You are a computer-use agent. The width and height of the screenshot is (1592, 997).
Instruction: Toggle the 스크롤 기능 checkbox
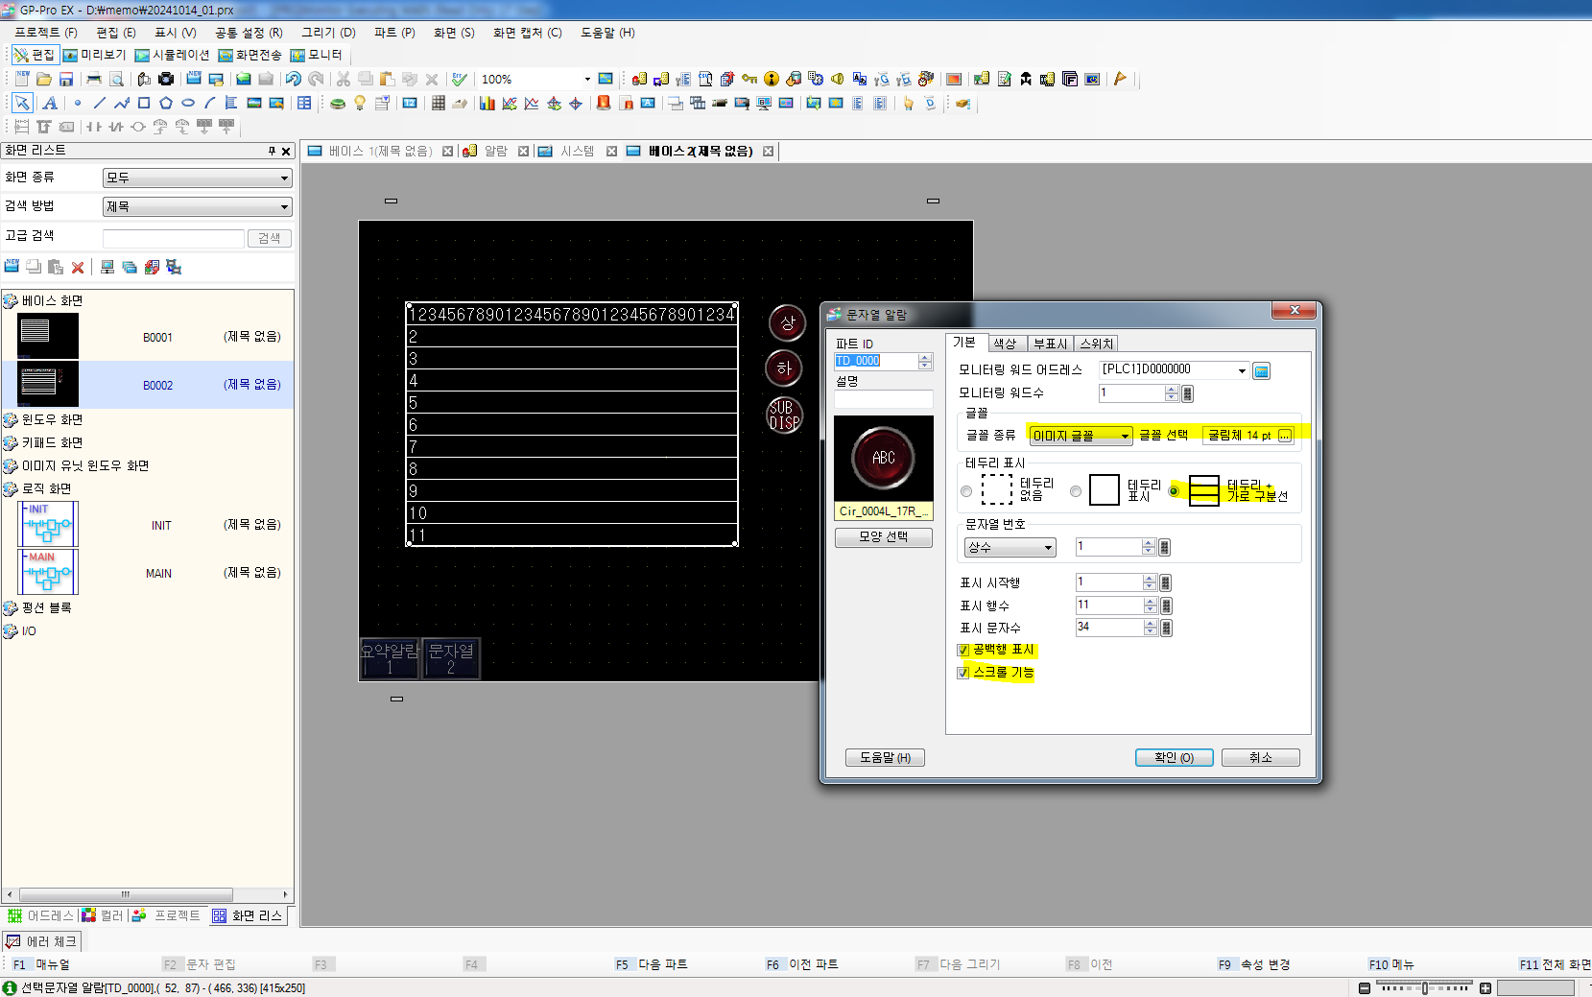tap(963, 674)
